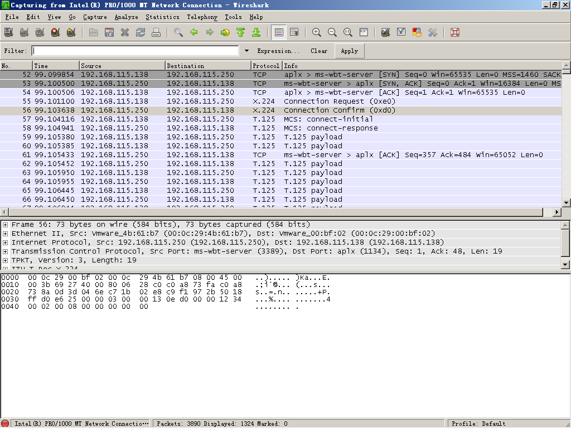571x428 pixels.
Task: Select packet 52 SYN row
Action: (x=281, y=75)
